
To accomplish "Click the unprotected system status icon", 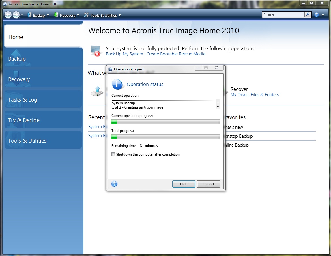I will click(95, 51).
